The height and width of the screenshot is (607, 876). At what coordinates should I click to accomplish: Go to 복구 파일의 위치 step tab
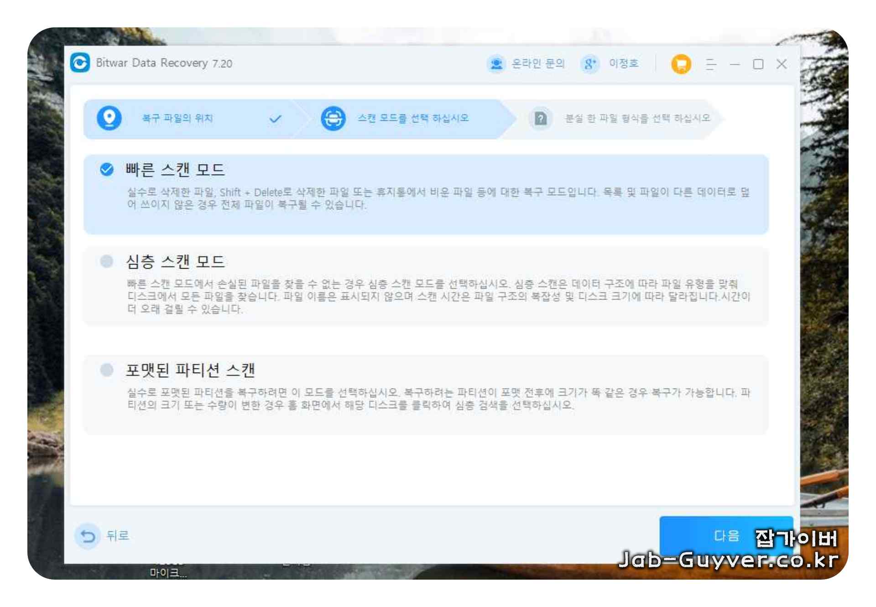pyautogui.click(x=177, y=119)
